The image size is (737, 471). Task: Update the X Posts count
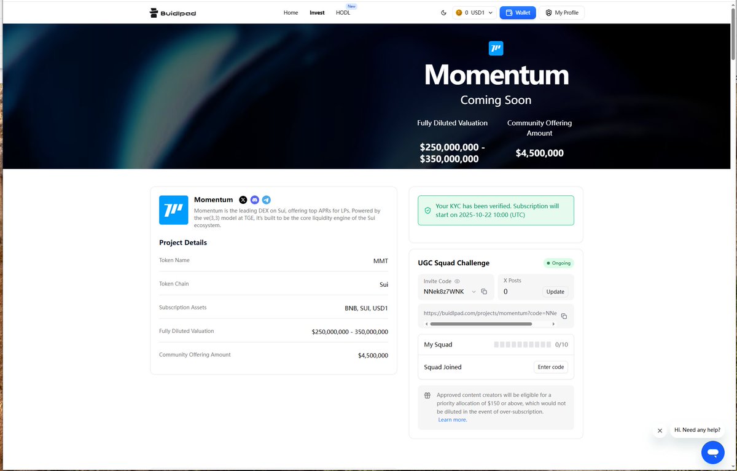(x=555, y=292)
